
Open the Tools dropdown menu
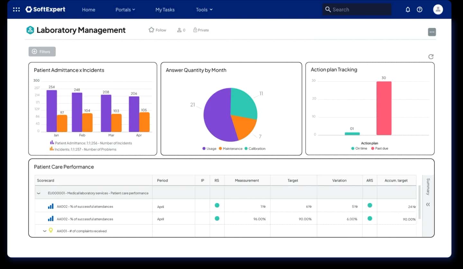click(x=204, y=10)
